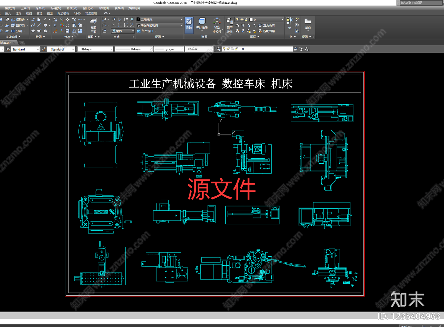Expand the 图层 panel title

(x=254, y=37)
